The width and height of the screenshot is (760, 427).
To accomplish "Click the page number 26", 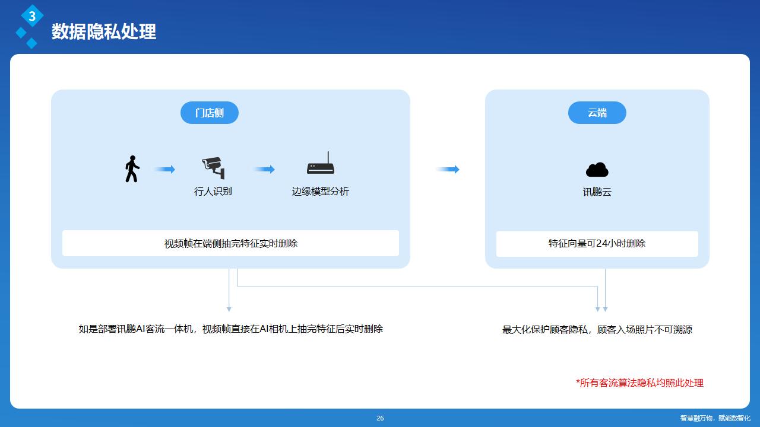I will pyautogui.click(x=380, y=418).
